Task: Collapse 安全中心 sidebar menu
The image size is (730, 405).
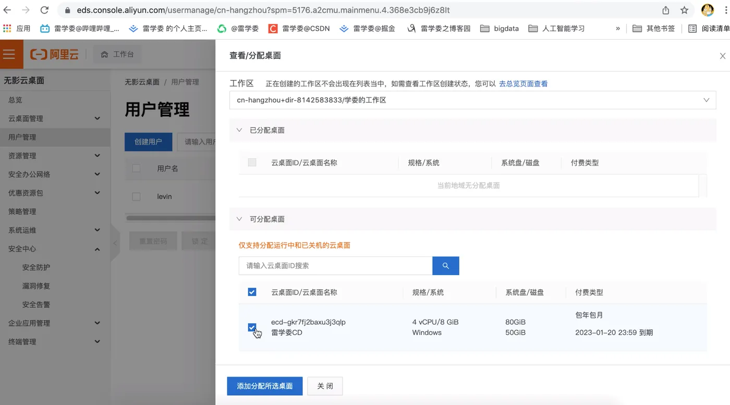Action: [x=55, y=249]
